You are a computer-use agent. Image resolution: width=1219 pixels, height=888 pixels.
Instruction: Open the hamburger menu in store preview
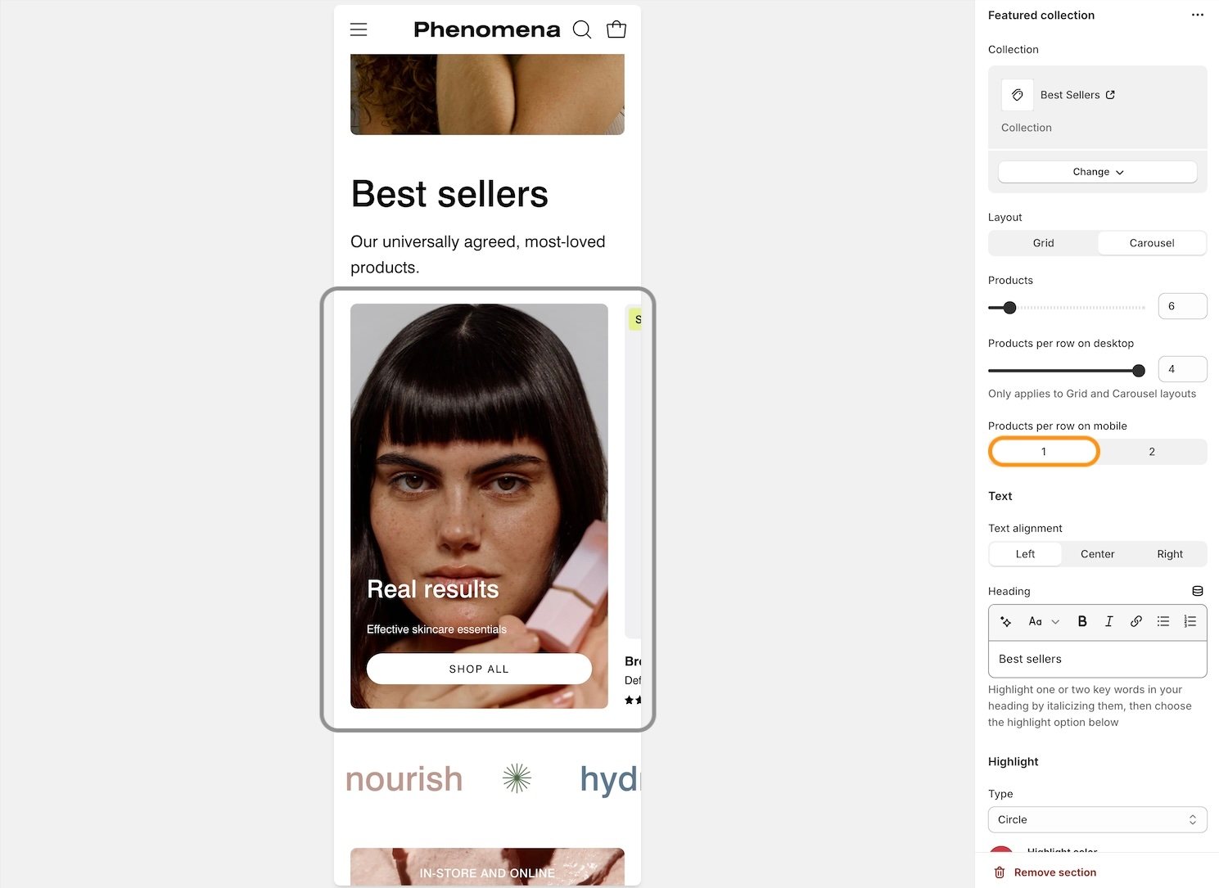(359, 29)
